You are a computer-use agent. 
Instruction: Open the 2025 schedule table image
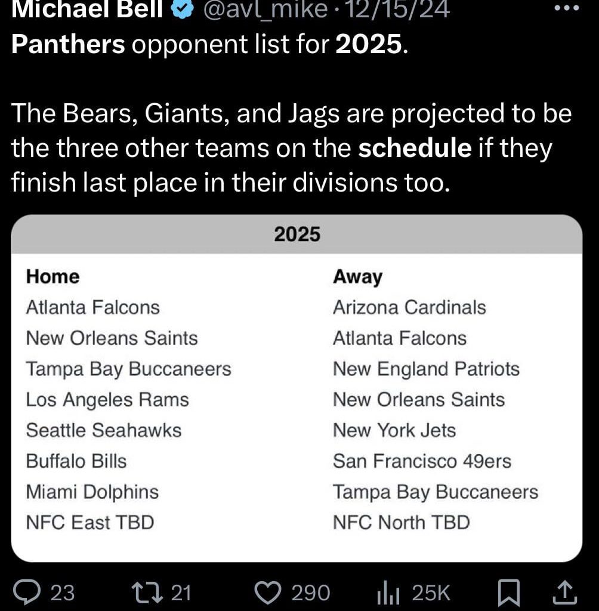298,388
